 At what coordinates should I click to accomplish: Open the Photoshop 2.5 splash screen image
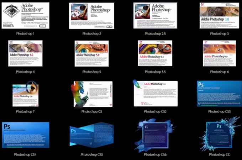pos(155,15)
